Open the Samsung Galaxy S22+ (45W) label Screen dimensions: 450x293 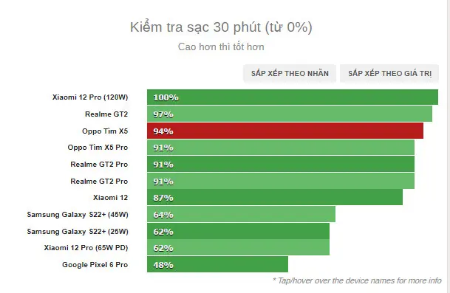point(78,215)
